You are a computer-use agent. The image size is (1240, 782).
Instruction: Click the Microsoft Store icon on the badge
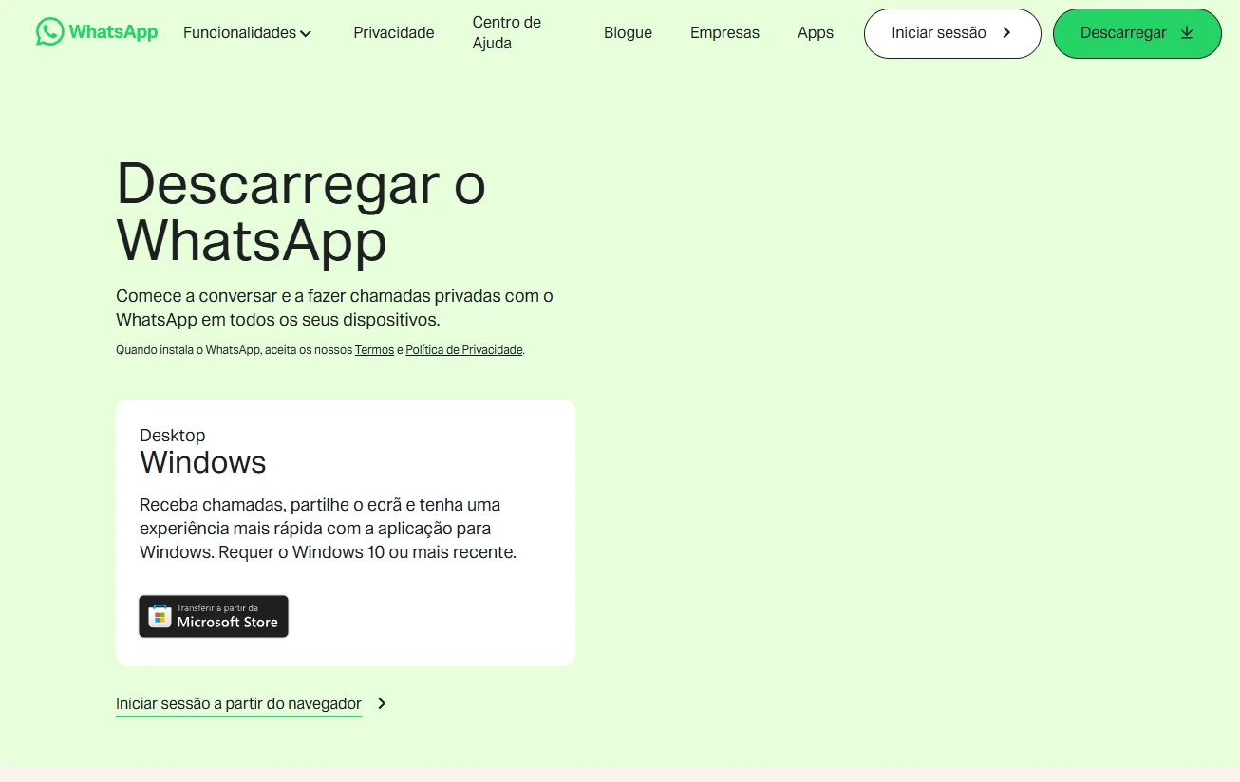(160, 616)
